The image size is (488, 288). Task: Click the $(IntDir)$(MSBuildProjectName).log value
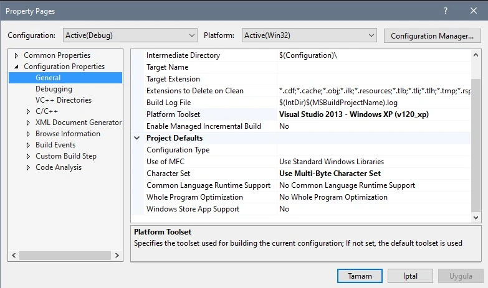point(338,103)
